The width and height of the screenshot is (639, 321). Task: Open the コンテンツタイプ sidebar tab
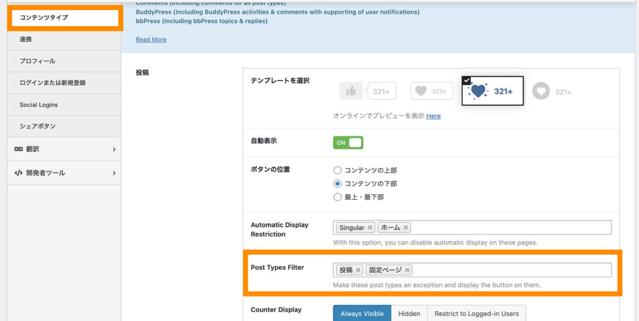[x=64, y=18]
